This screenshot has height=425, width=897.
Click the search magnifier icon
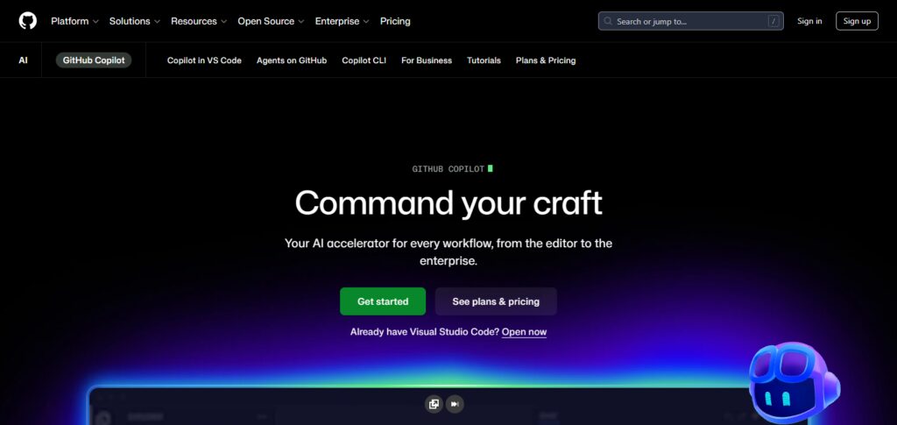pyautogui.click(x=609, y=21)
